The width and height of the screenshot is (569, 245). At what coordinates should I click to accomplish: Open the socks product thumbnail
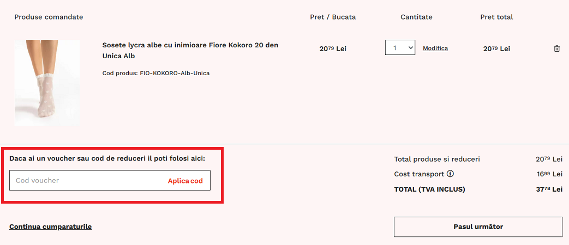pos(47,83)
